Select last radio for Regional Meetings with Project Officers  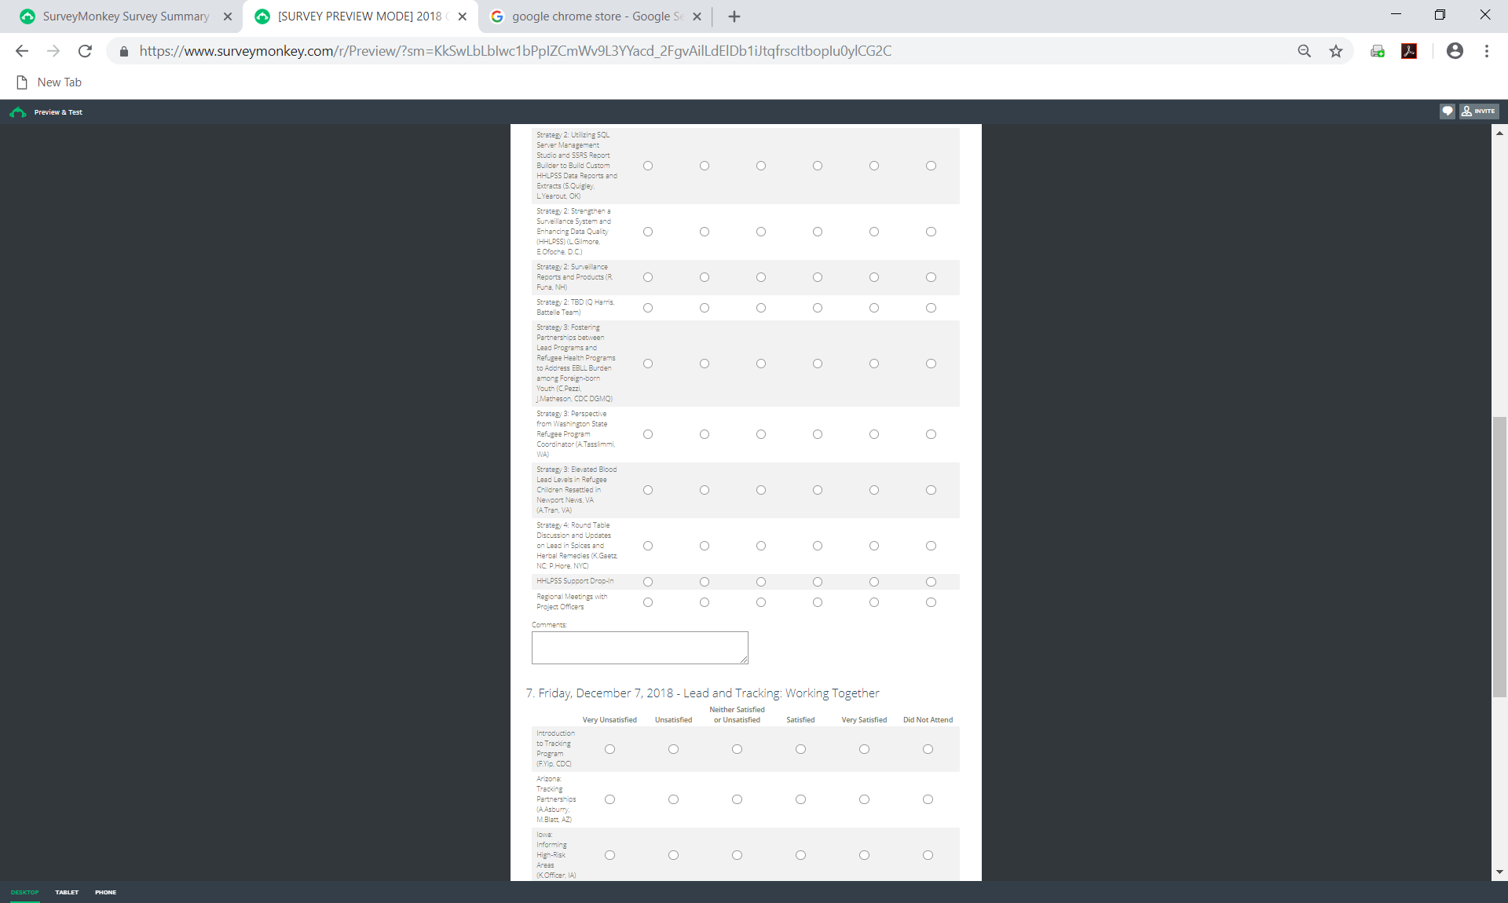(x=931, y=602)
